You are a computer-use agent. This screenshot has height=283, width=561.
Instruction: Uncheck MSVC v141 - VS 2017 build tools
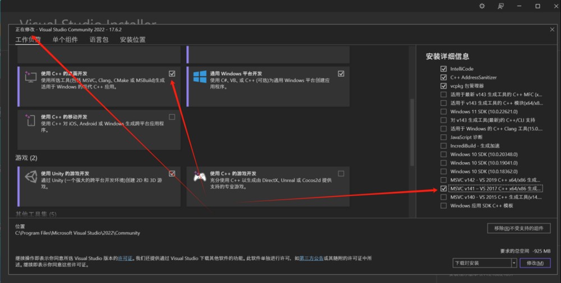point(444,188)
